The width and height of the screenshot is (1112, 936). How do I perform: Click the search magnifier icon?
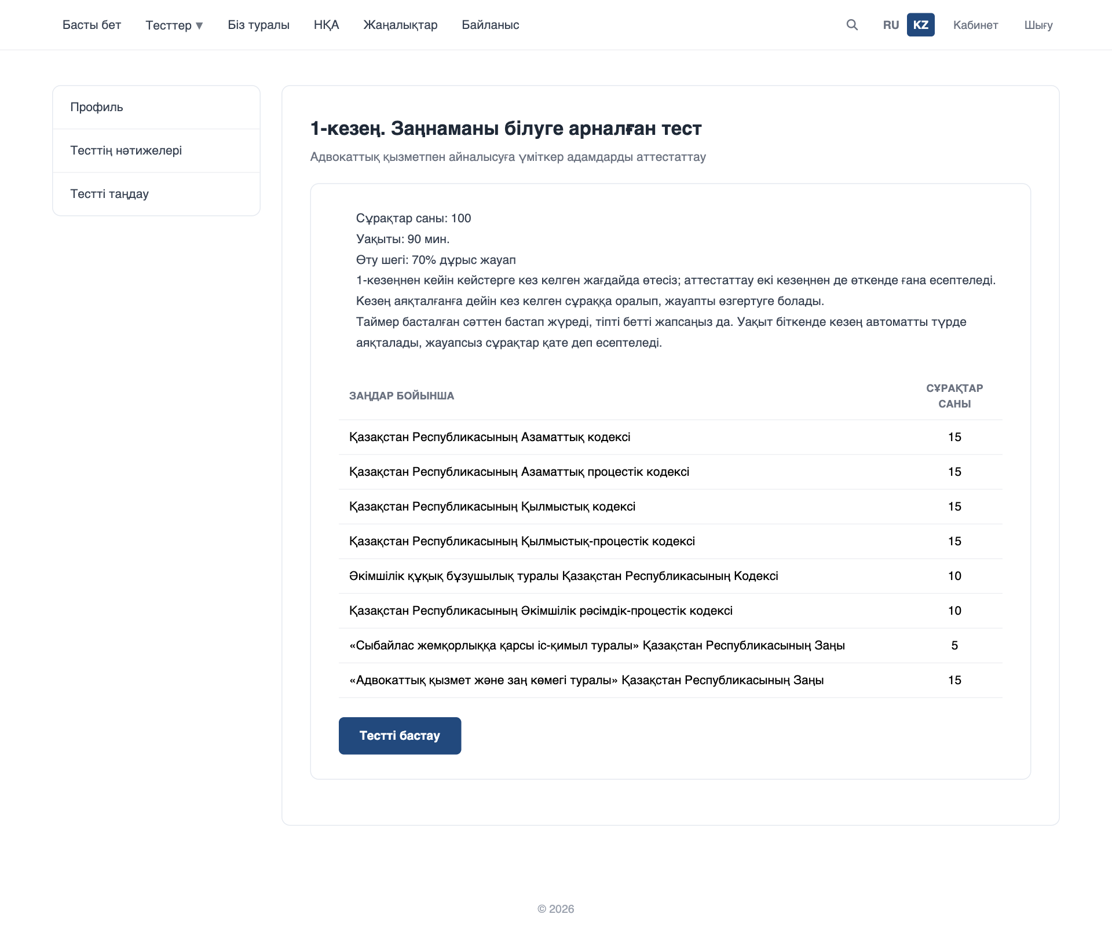[x=852, y=25]
